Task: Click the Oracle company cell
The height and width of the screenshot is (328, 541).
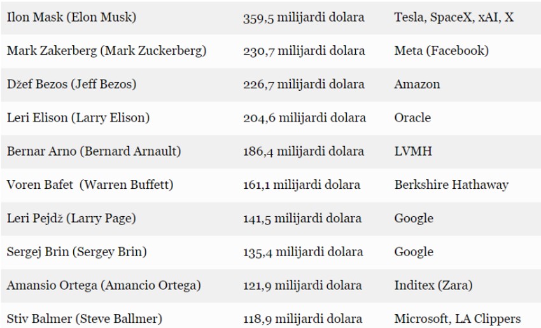Action: [412, 118]
